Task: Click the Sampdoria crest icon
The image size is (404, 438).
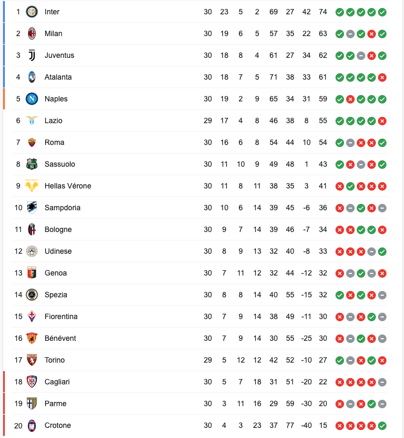Action: [32, 208]
